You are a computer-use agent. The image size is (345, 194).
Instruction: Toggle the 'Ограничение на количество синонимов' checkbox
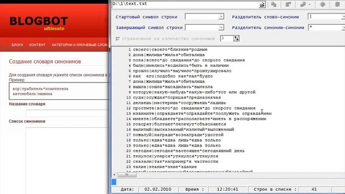118,39
